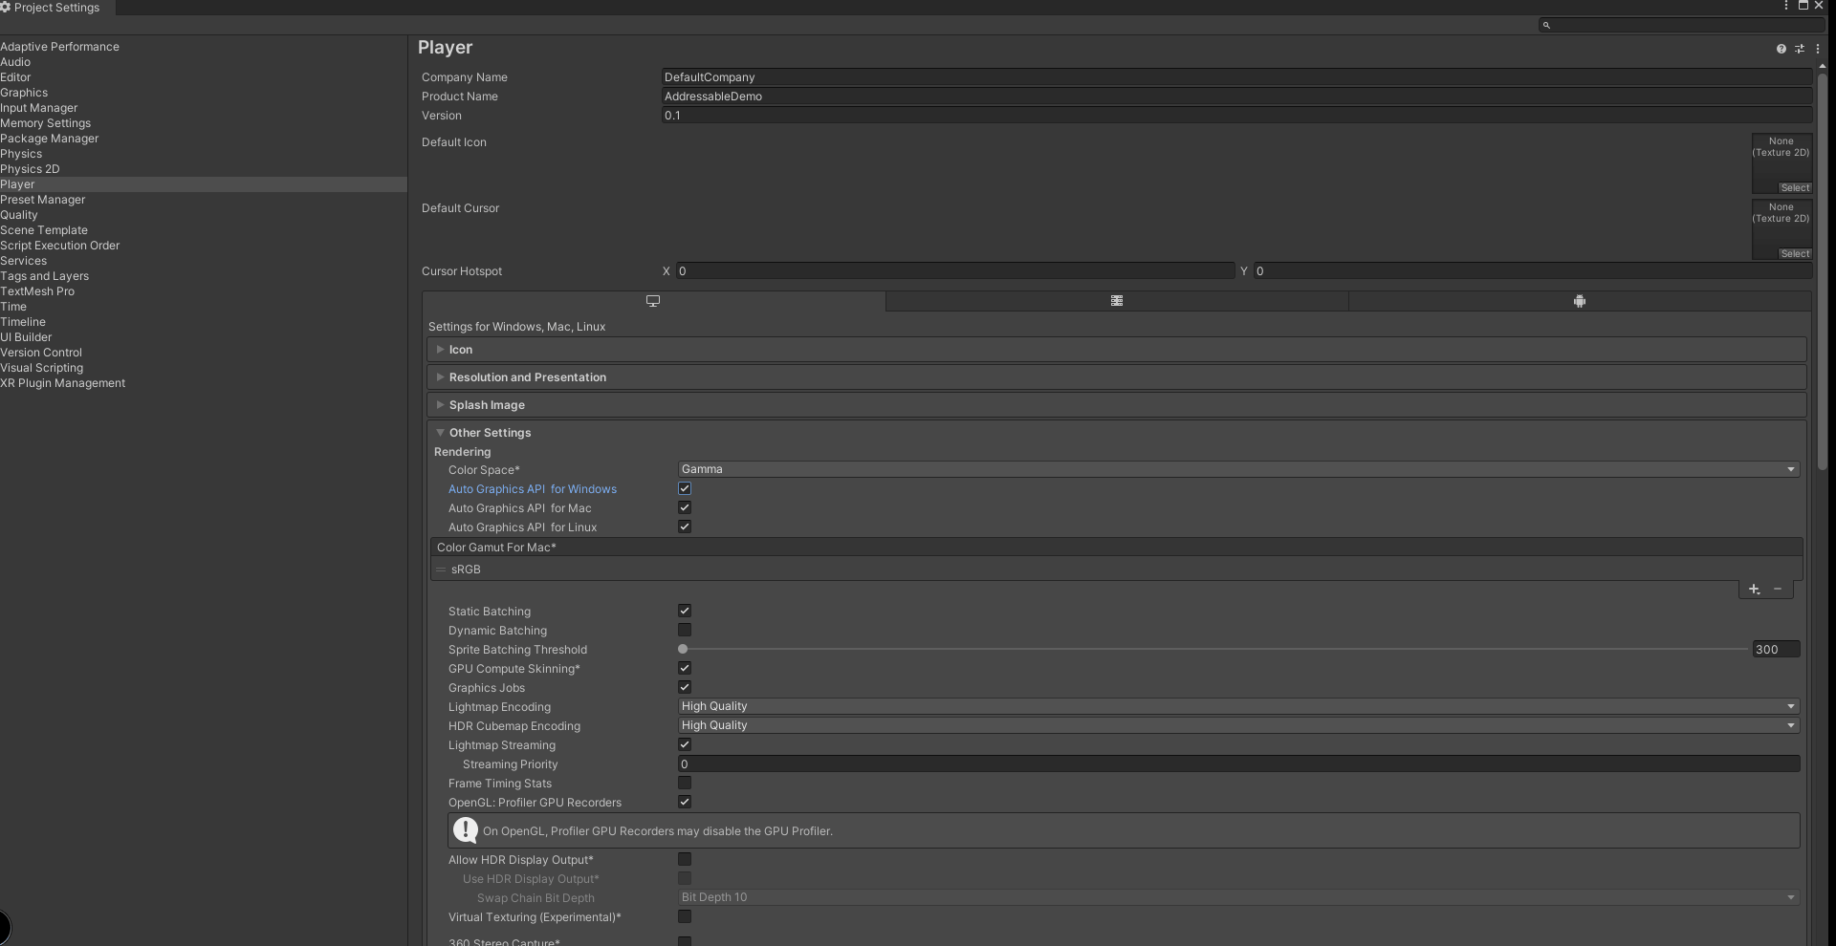Click the Player panel vertical scrollbar

click(x=1823, y=272)
